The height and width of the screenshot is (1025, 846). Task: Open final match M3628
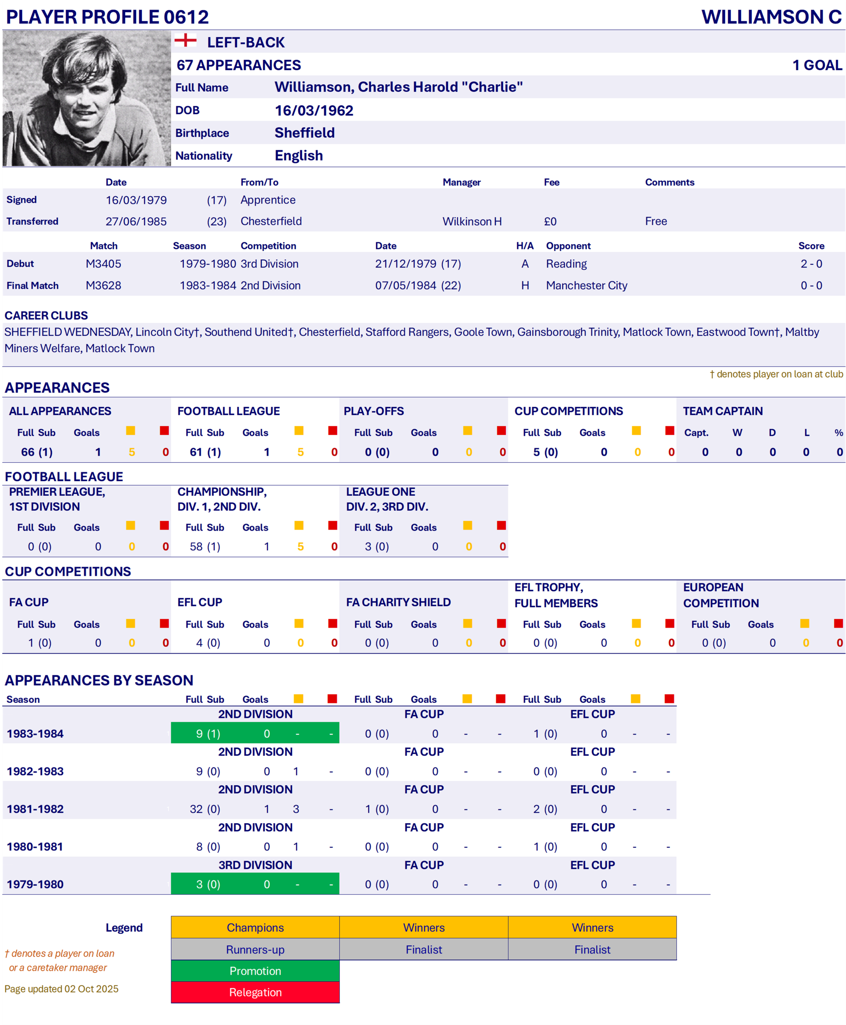[x=103, y=286]
